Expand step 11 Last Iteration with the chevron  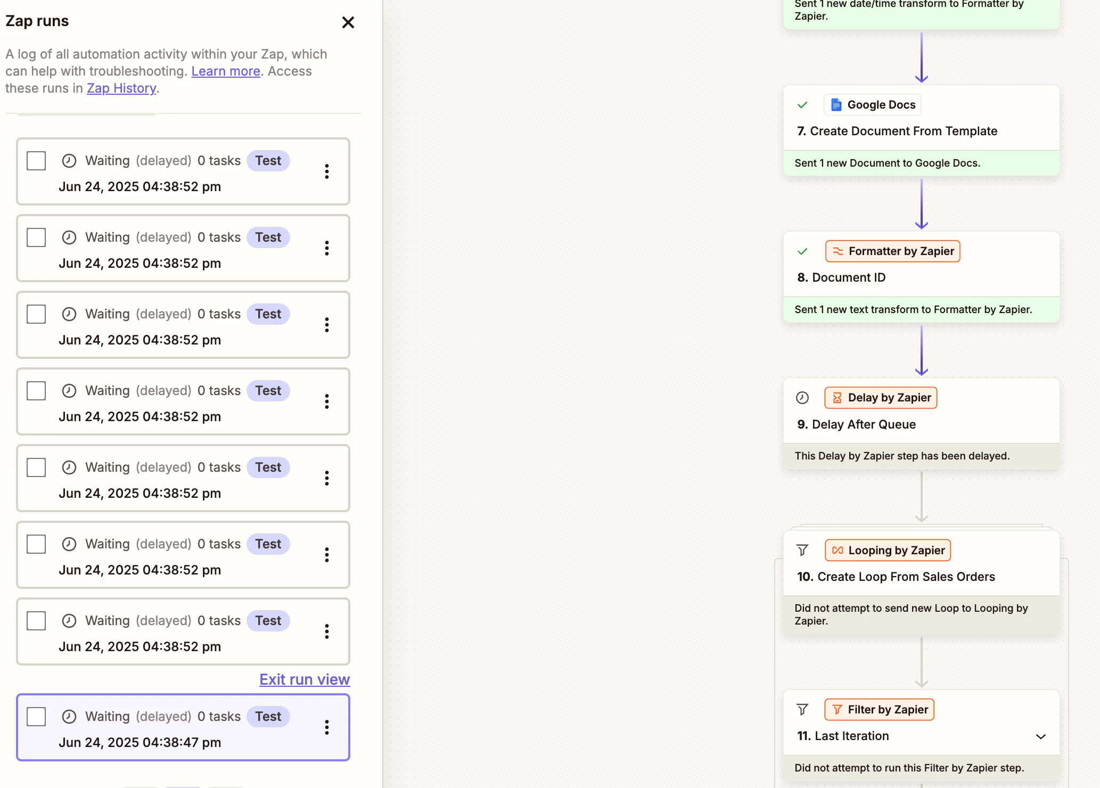click(1041, 736)
